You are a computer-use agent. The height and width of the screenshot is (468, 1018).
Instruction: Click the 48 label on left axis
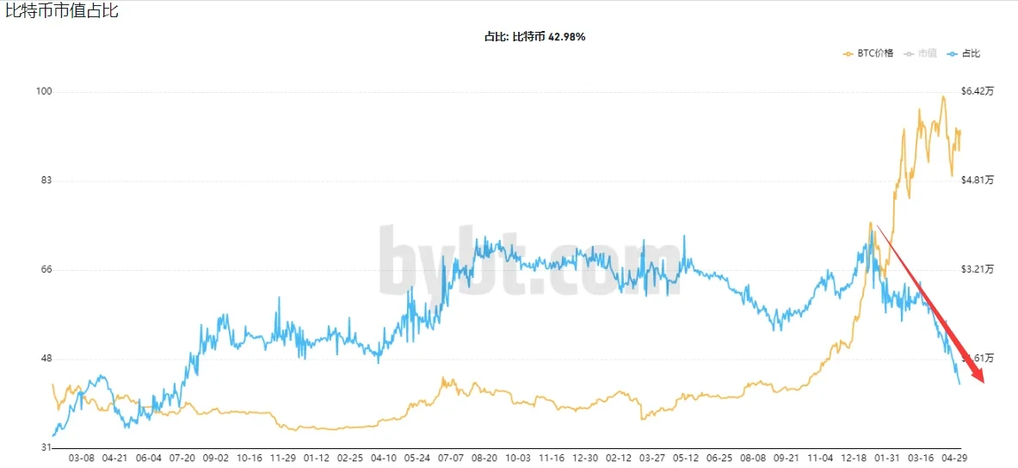[46, 360]
